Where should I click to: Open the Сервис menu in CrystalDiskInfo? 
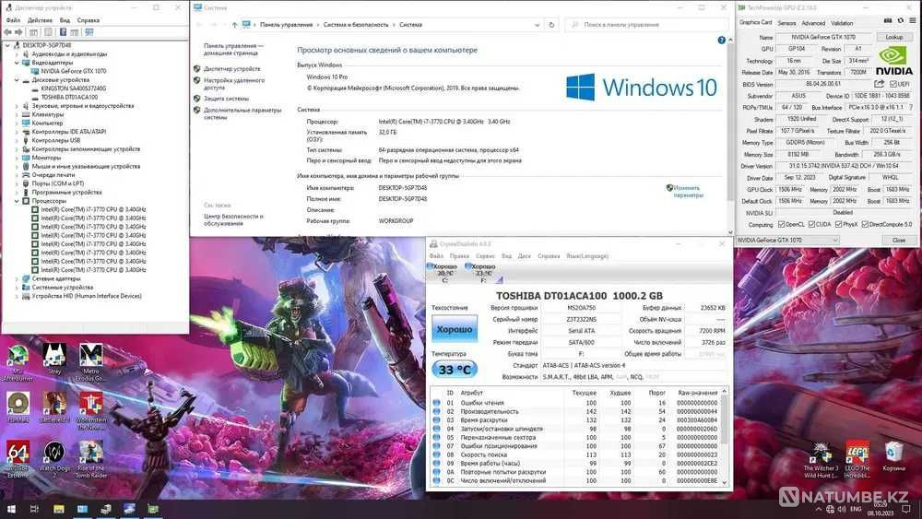(x=485, y=256)
